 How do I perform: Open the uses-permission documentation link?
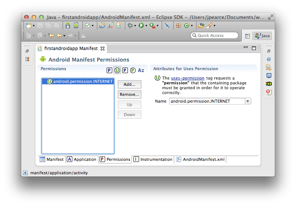tap(188, 78)
